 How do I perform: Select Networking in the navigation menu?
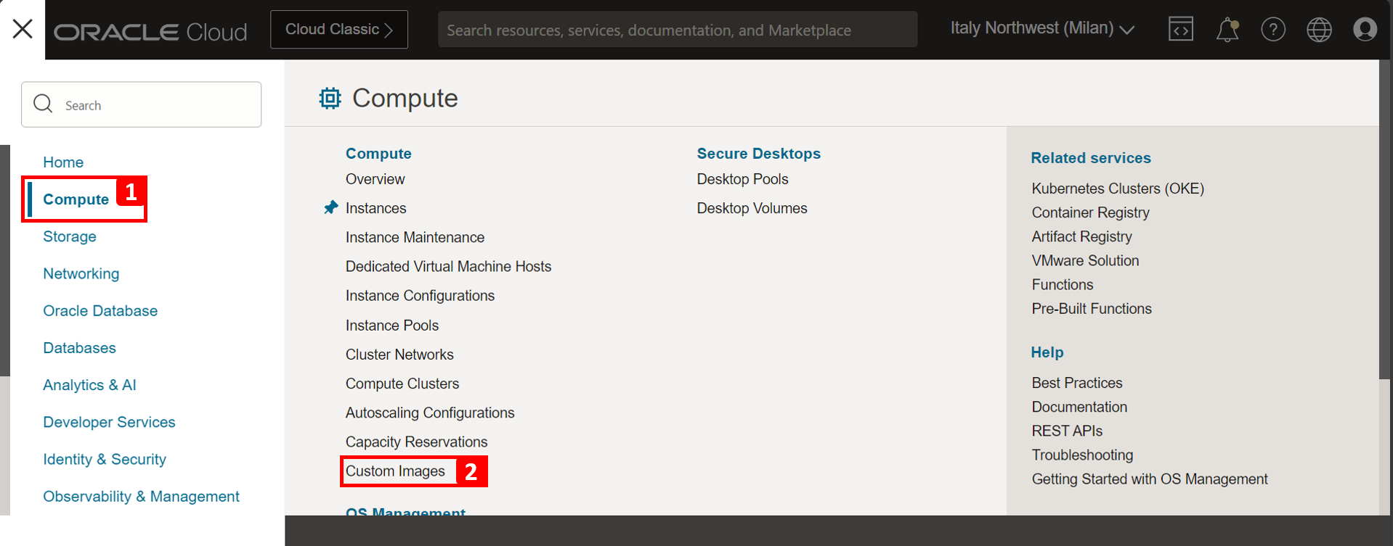[x=81, y=273]
